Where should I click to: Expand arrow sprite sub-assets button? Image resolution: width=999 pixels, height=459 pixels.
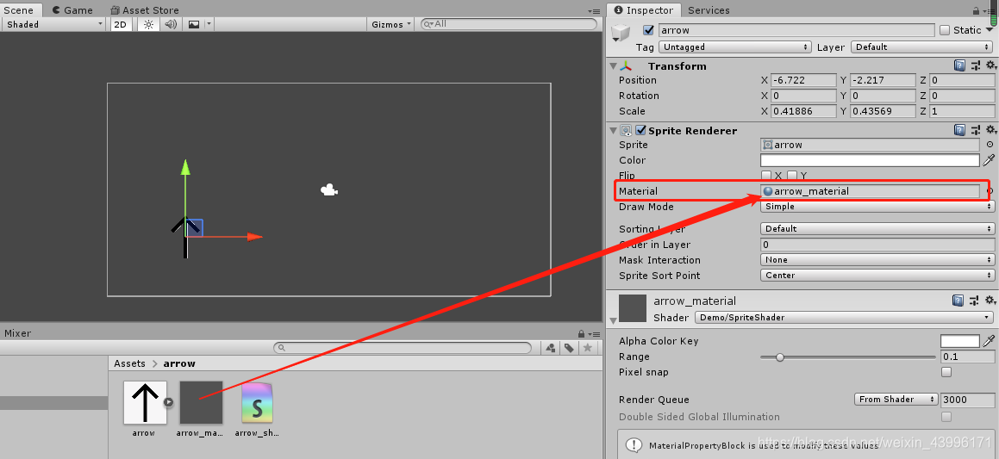(168, 401)
